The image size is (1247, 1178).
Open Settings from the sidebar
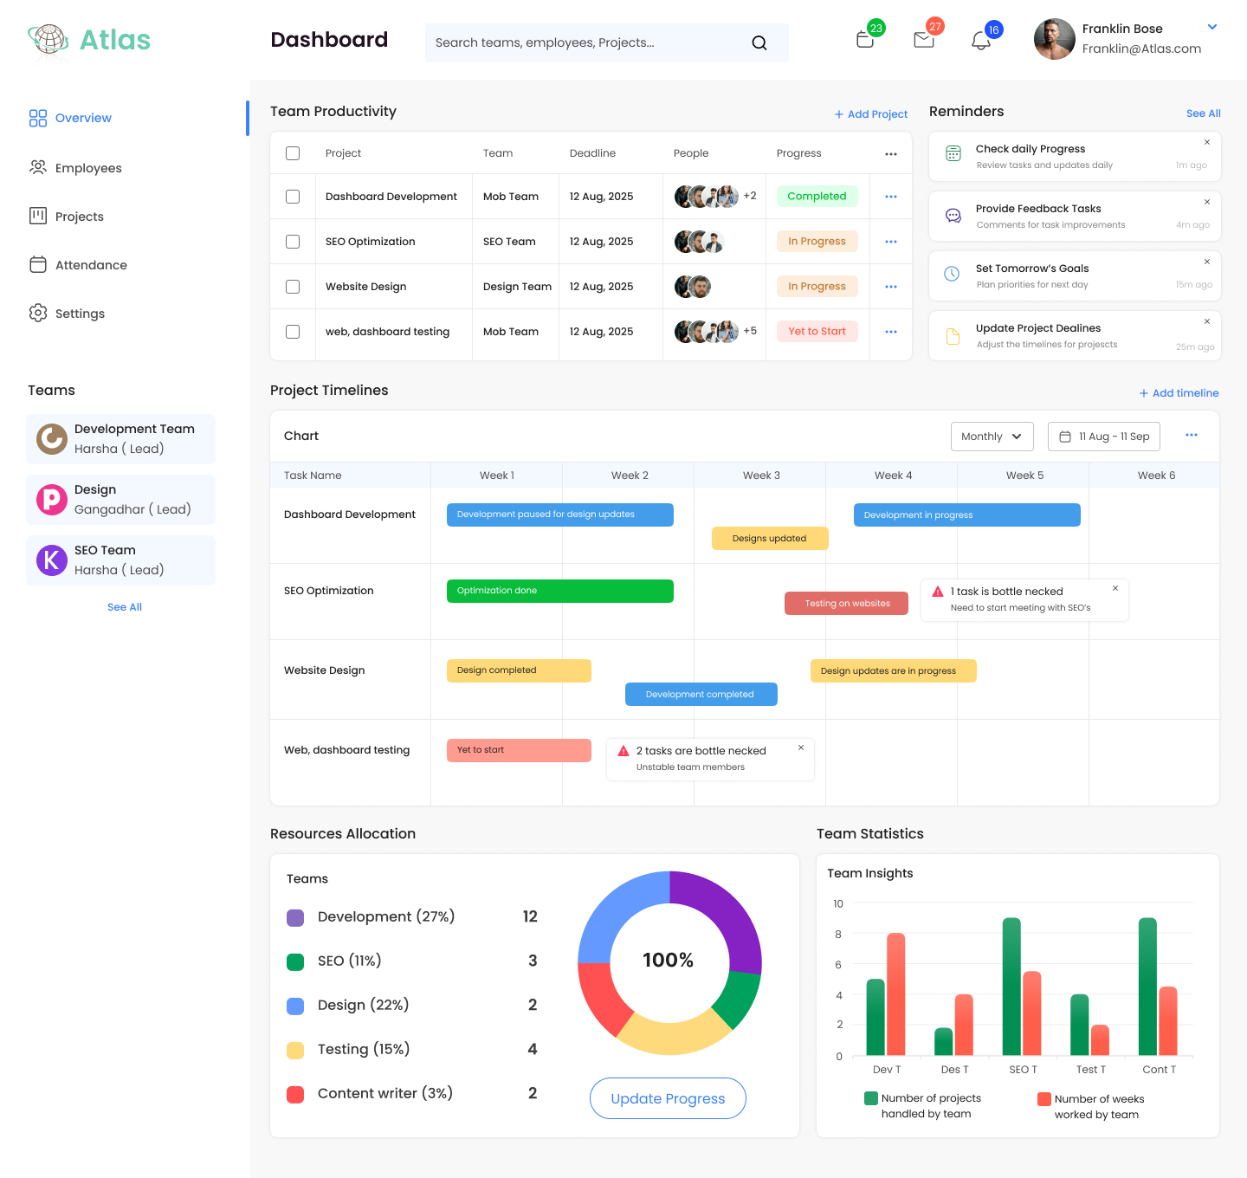(80, 313)
